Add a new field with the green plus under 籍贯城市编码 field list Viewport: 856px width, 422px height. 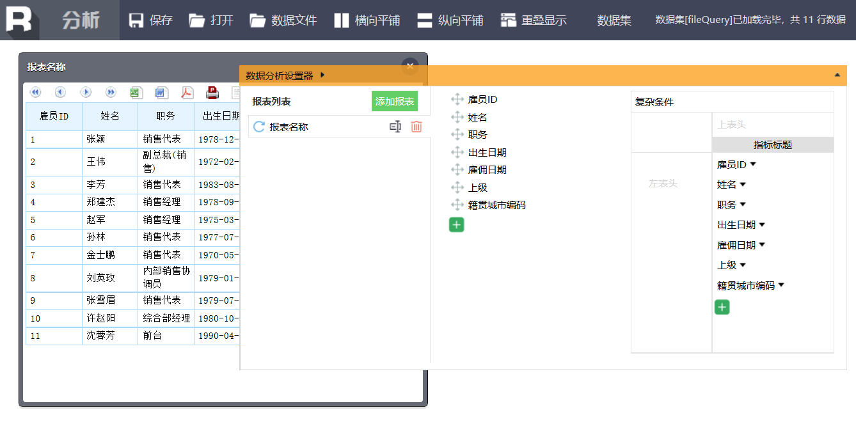(456, 224)
